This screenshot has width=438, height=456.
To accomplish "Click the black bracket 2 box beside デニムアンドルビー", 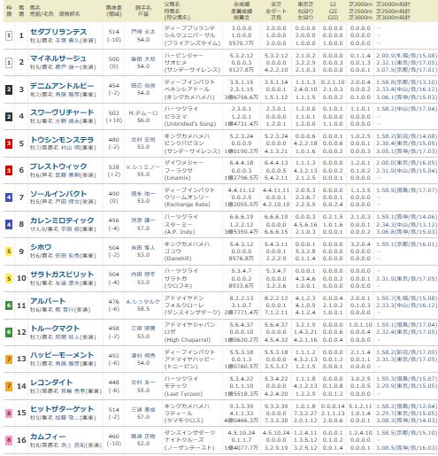I will 9,89.
